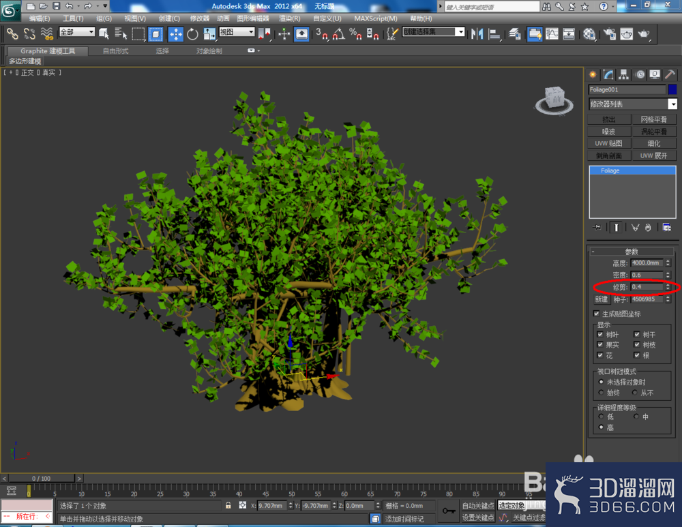Viewport: 682px width, 527px height.
Task: Select 中 level of detail radio
Action: [x=636, y=417]
